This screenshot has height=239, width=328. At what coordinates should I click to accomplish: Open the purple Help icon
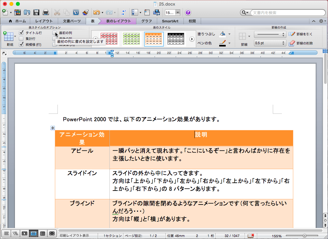pyautogui.click(x=188, y=13)
